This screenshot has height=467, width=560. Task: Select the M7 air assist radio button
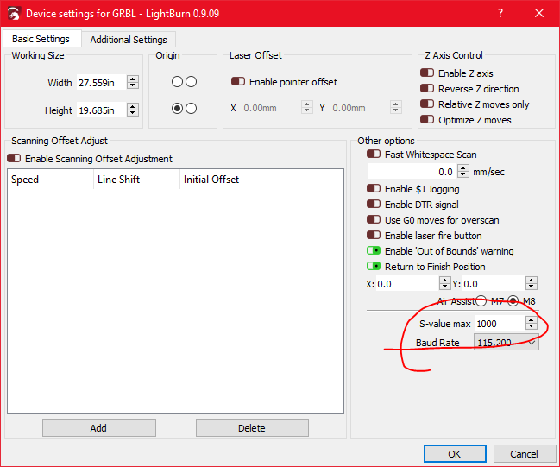click(481, 301)
